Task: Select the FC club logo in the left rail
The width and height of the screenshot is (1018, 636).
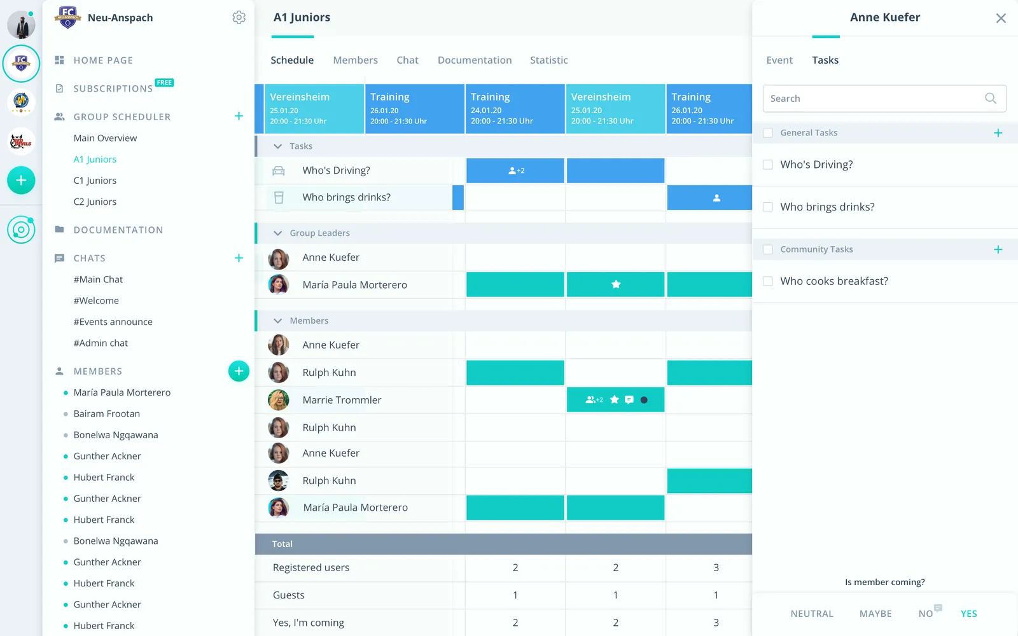Action: coord(21,63)
